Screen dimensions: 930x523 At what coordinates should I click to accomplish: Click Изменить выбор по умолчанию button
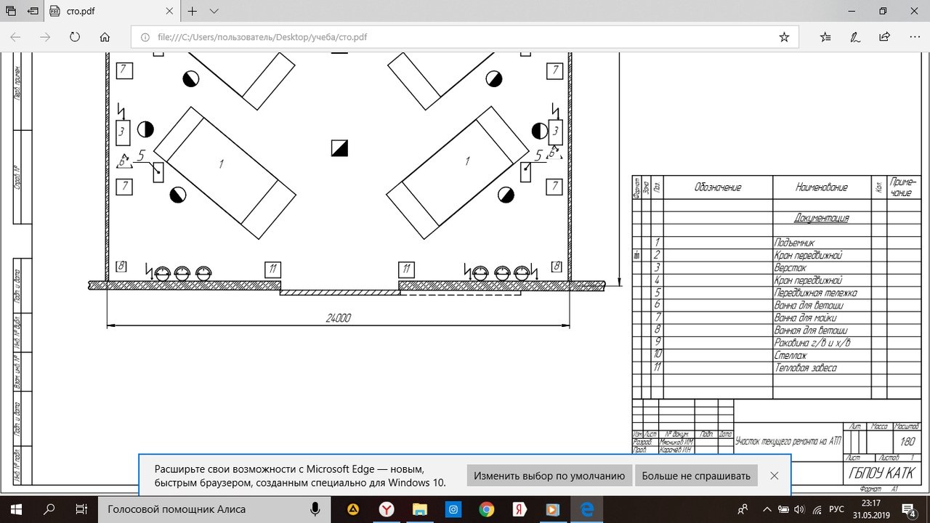click(x=549, y=476)
